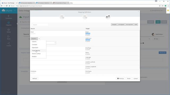Click the green Save button behind dialog
The height and width of the screenshot is (95, 170).
(x=158, y=22)
